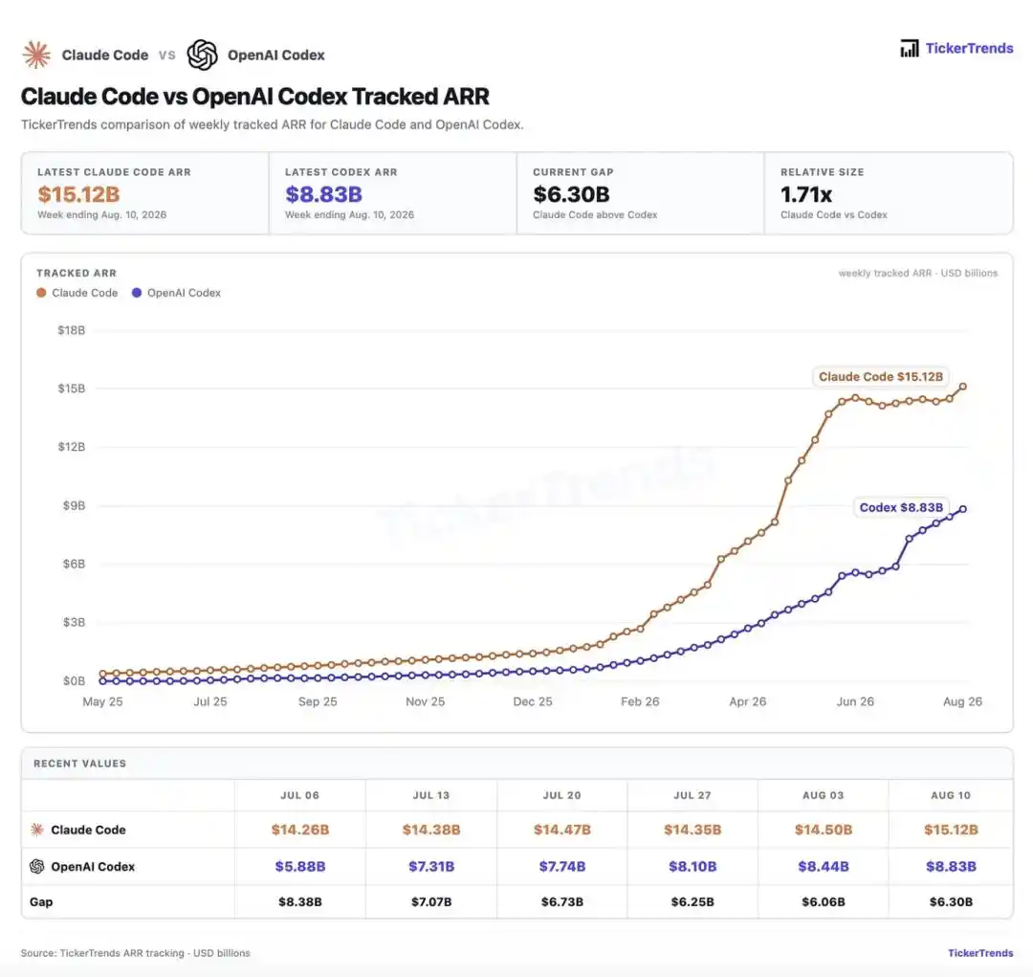Image resolution: width=1033 pixels, height=977 pixels.
Task: Click the 'Codex $8.83B' chart label
Action: [x=901, y=507]
